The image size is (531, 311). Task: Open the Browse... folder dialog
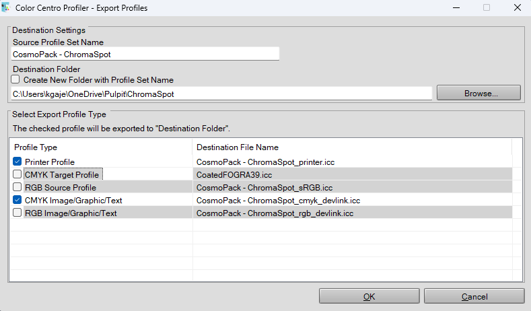pyautogui.click(x=479, y=93)
